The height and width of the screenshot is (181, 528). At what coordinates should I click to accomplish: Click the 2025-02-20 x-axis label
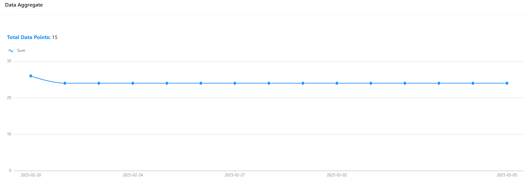pos(31,175)
